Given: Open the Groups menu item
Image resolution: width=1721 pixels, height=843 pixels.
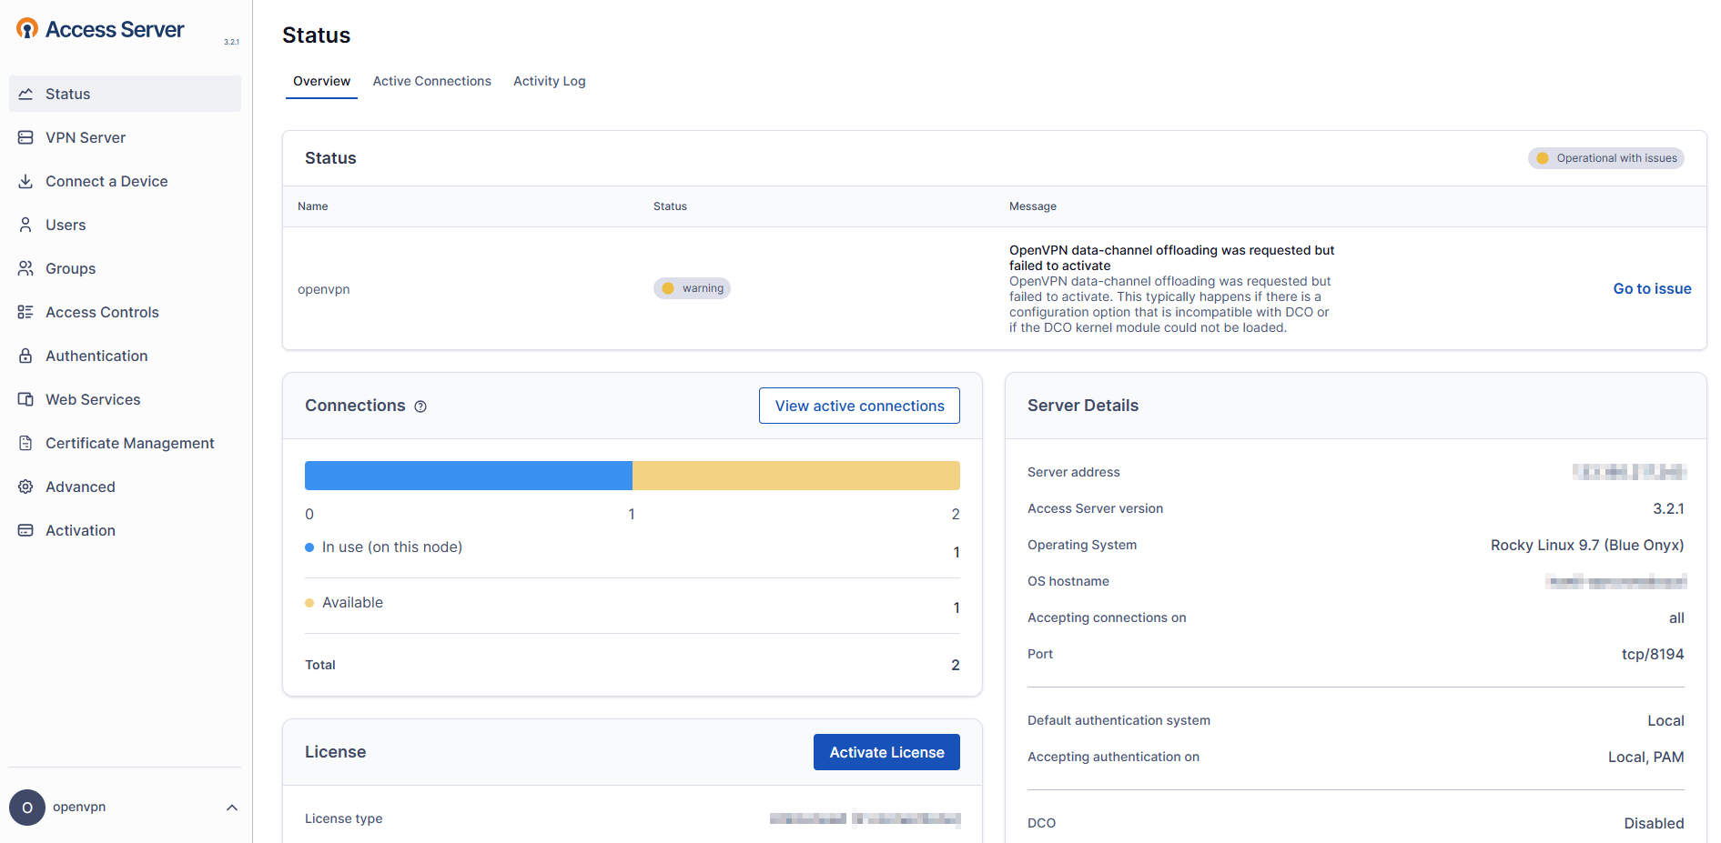Looking at the screenshot, I should 125,268.
